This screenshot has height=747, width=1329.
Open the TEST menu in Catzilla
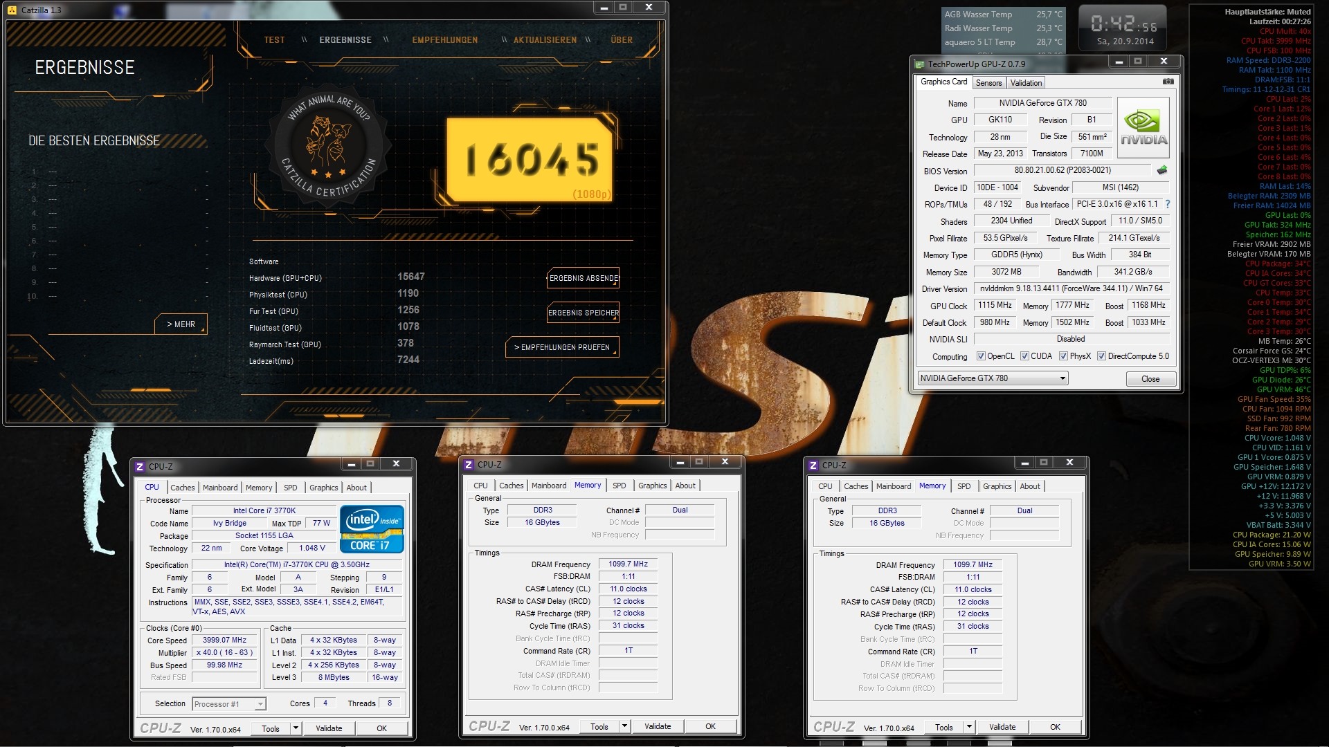(x=274, y=40)
